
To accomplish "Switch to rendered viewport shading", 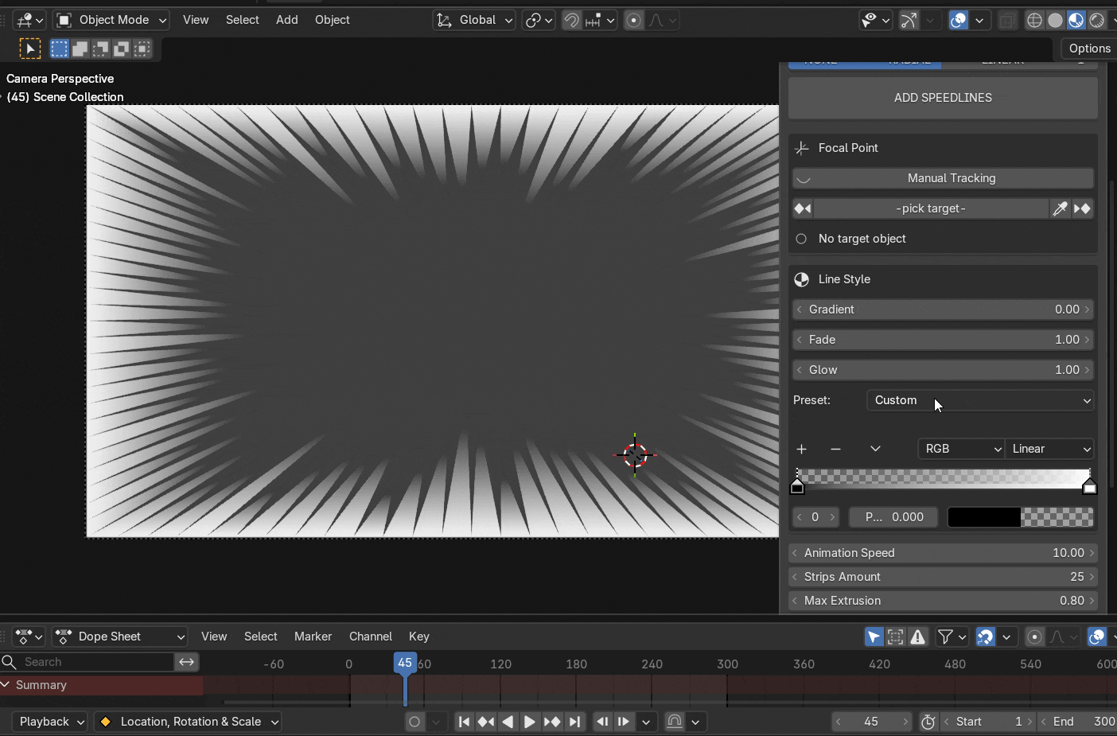I will pyautogui.click(x=1097, y=20).
